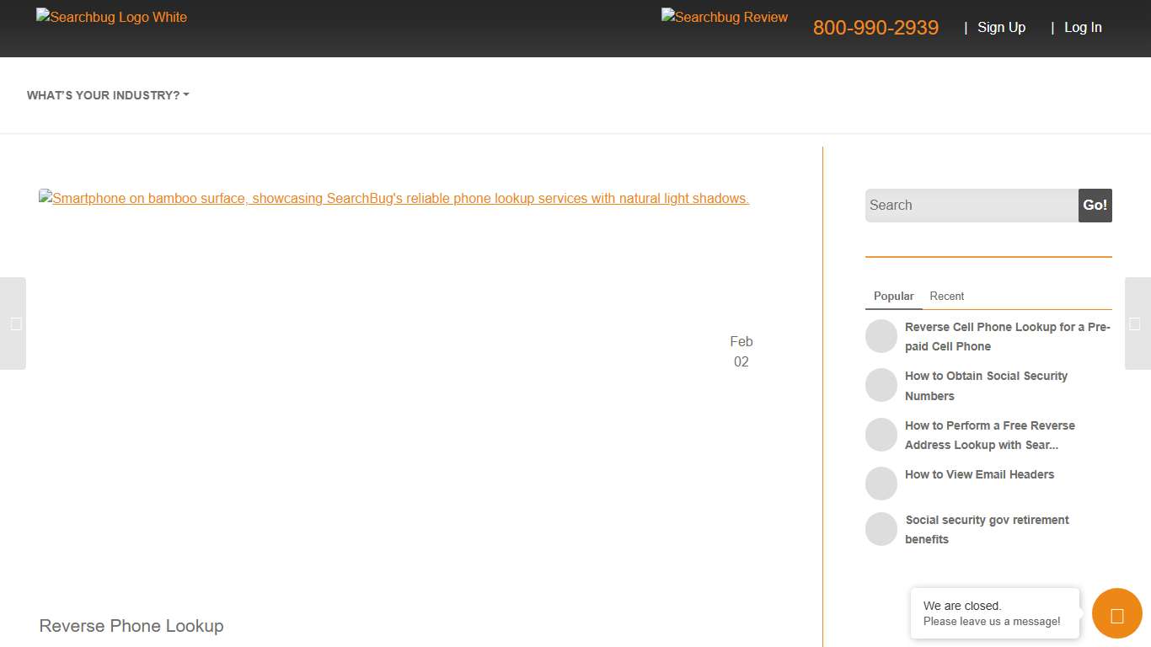1151x647 pixels.
Task: Open How to Obtain Social Security Numbers post
Action: (986, 385)
